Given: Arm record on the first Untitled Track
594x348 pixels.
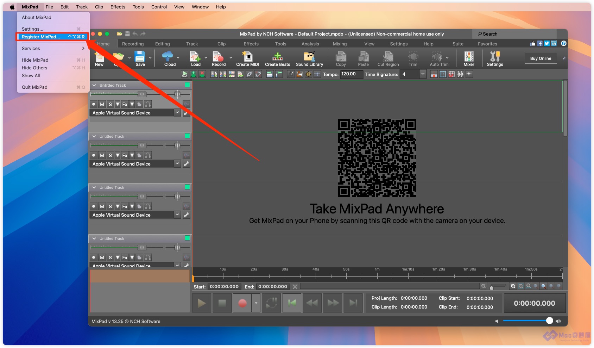Looking at the screenshot, I should point(94,104).
